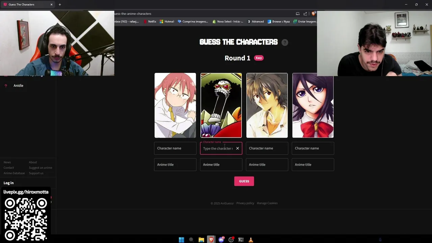This screenshot has height=243, width=432.
Task: Click the cast/screen icon in address bar
Action: point(298,14)
